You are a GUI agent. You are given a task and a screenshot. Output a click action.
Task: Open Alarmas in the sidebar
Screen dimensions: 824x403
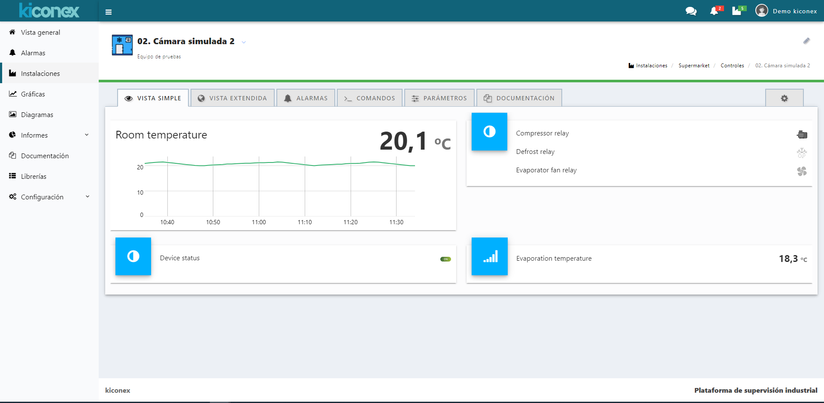coord(33,53)
